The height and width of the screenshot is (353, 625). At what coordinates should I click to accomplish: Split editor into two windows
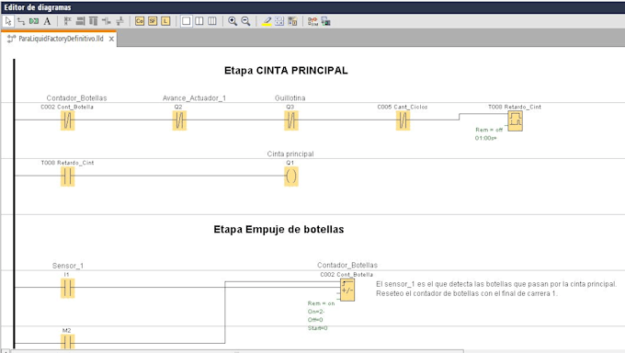pos(199,21)
